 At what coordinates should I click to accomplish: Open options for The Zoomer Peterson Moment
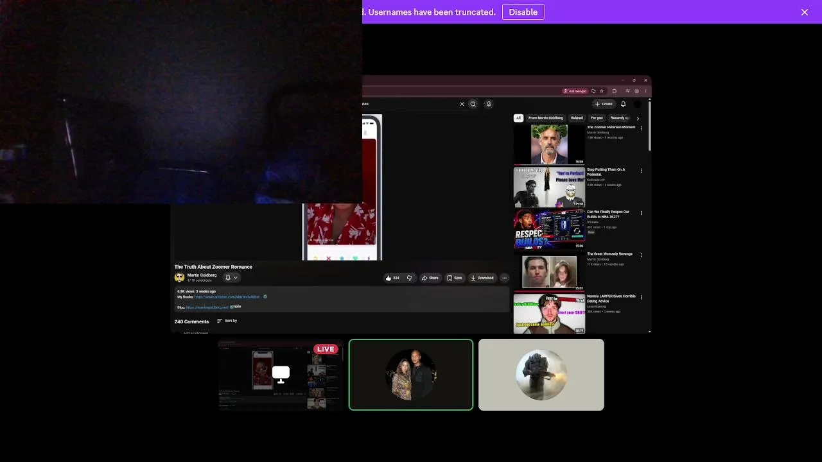coord(641,128)
